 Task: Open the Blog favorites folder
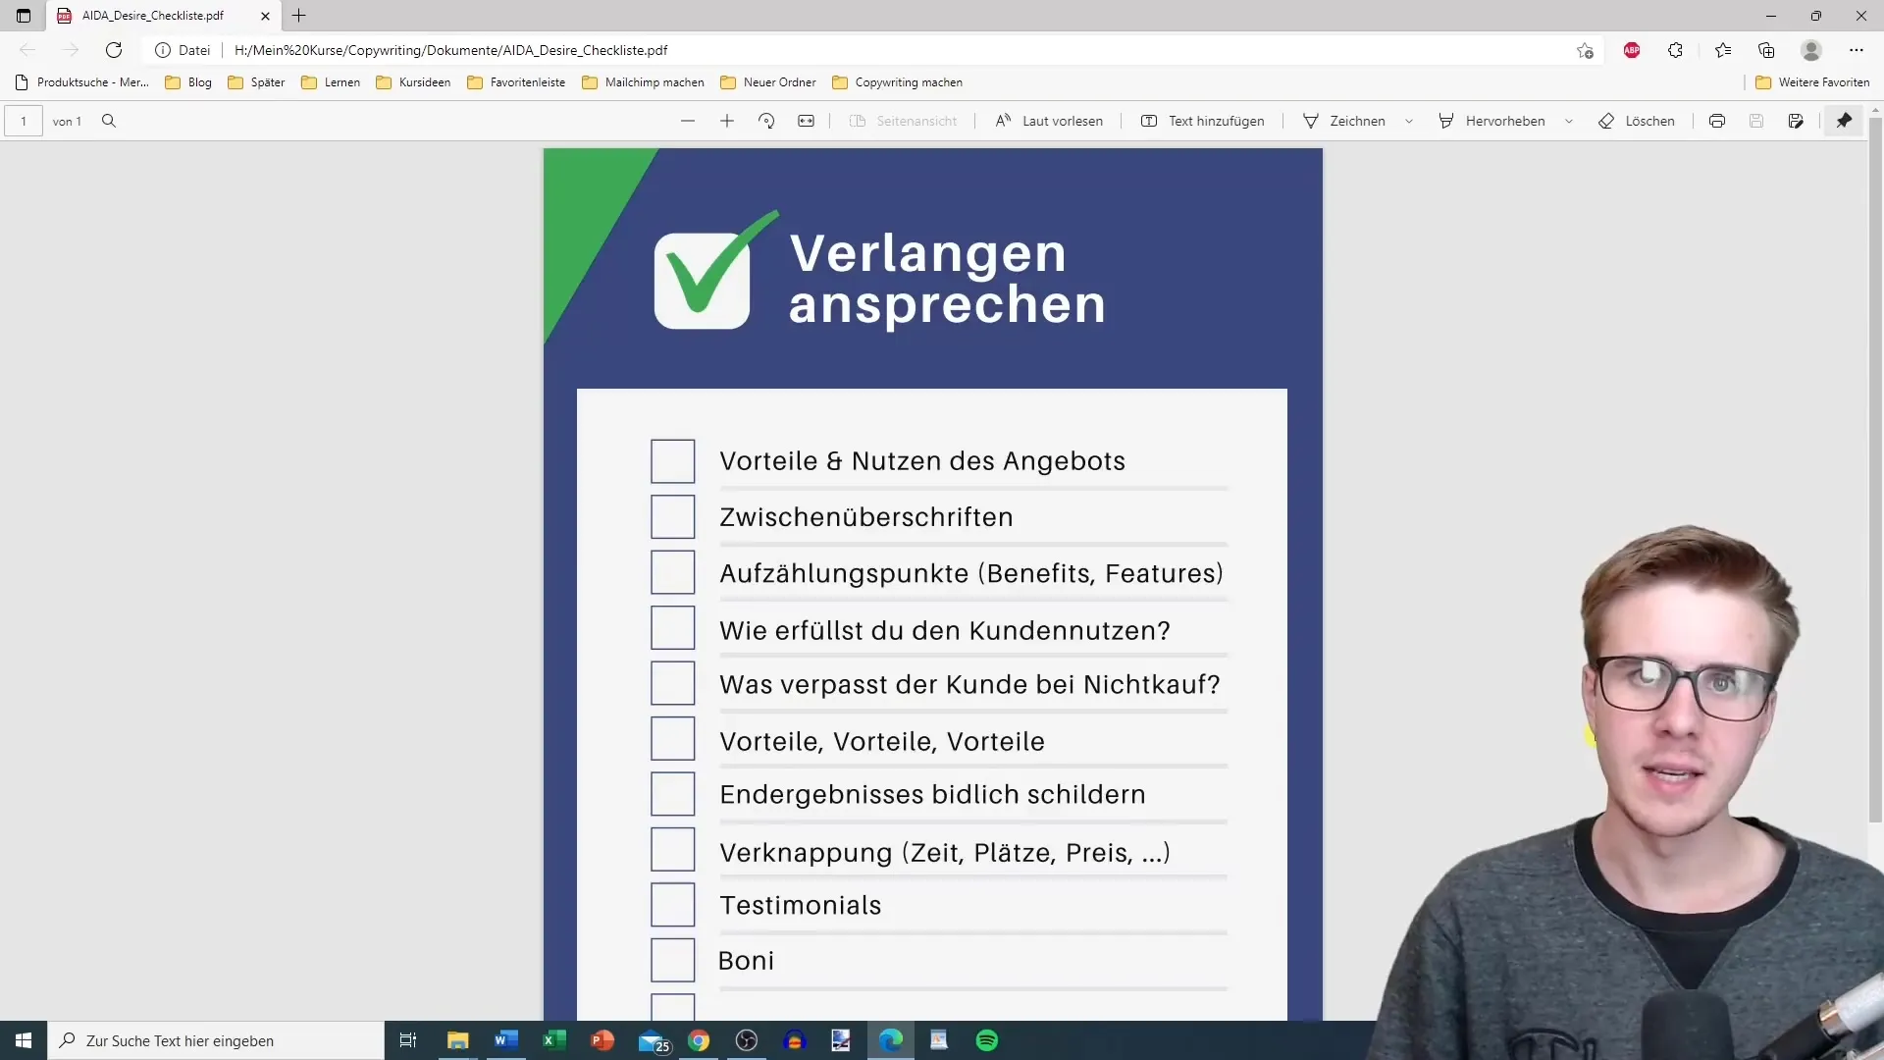click(x=188, y=82)
